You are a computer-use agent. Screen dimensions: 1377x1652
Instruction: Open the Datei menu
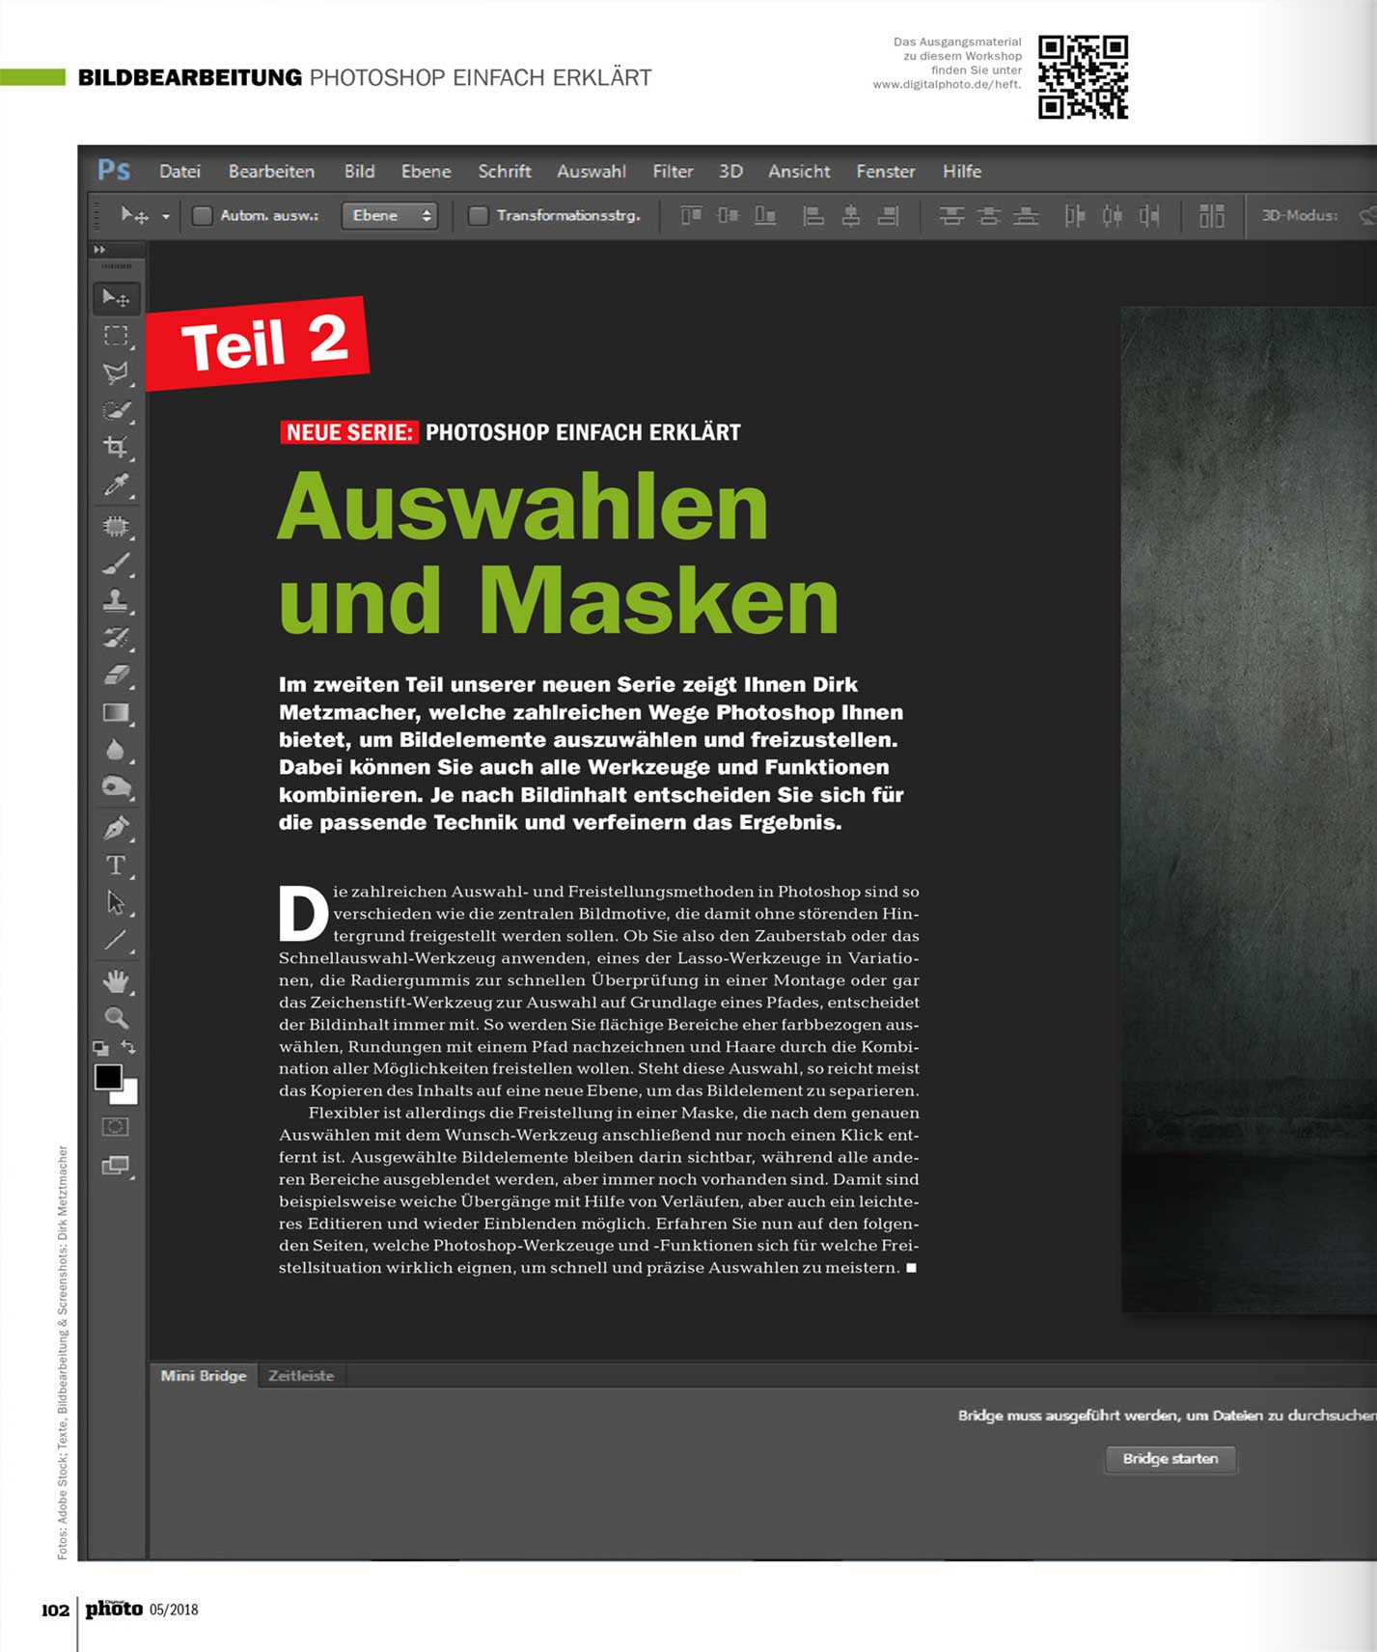(x=179, y=171)
